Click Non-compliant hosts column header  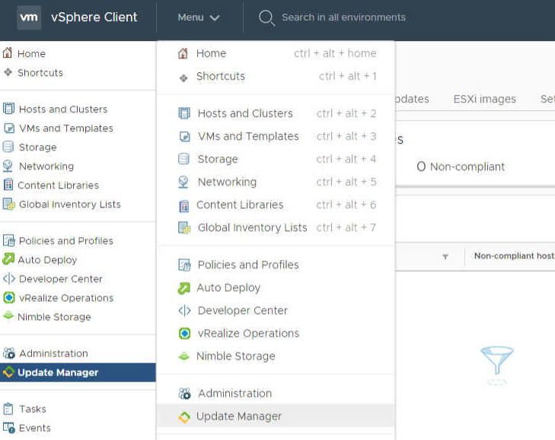(x=514, y=256)
